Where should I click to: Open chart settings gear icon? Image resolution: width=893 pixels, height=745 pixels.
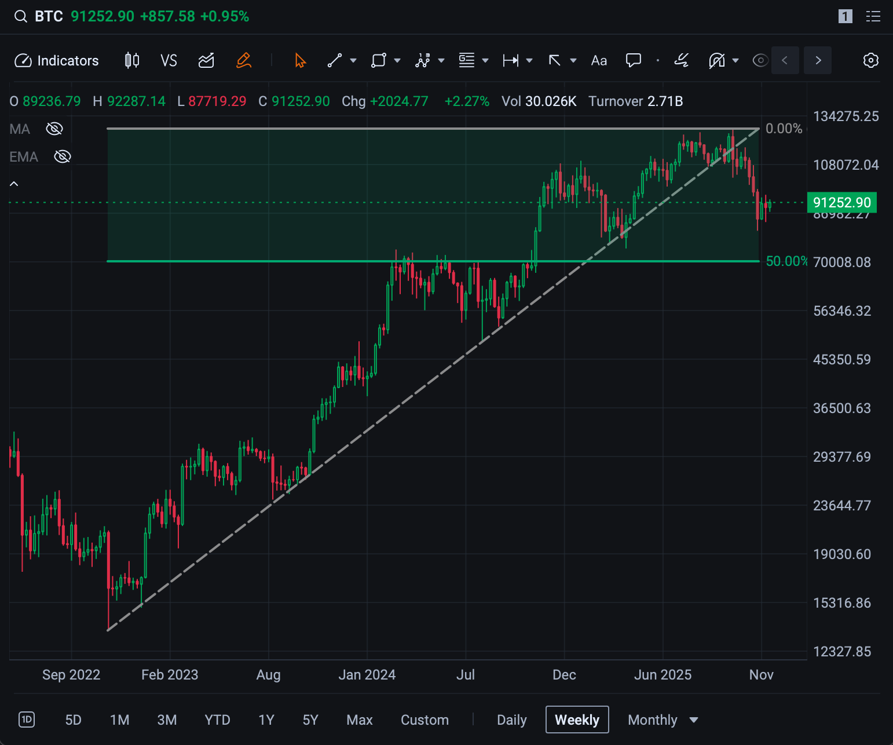pos(870,61)
